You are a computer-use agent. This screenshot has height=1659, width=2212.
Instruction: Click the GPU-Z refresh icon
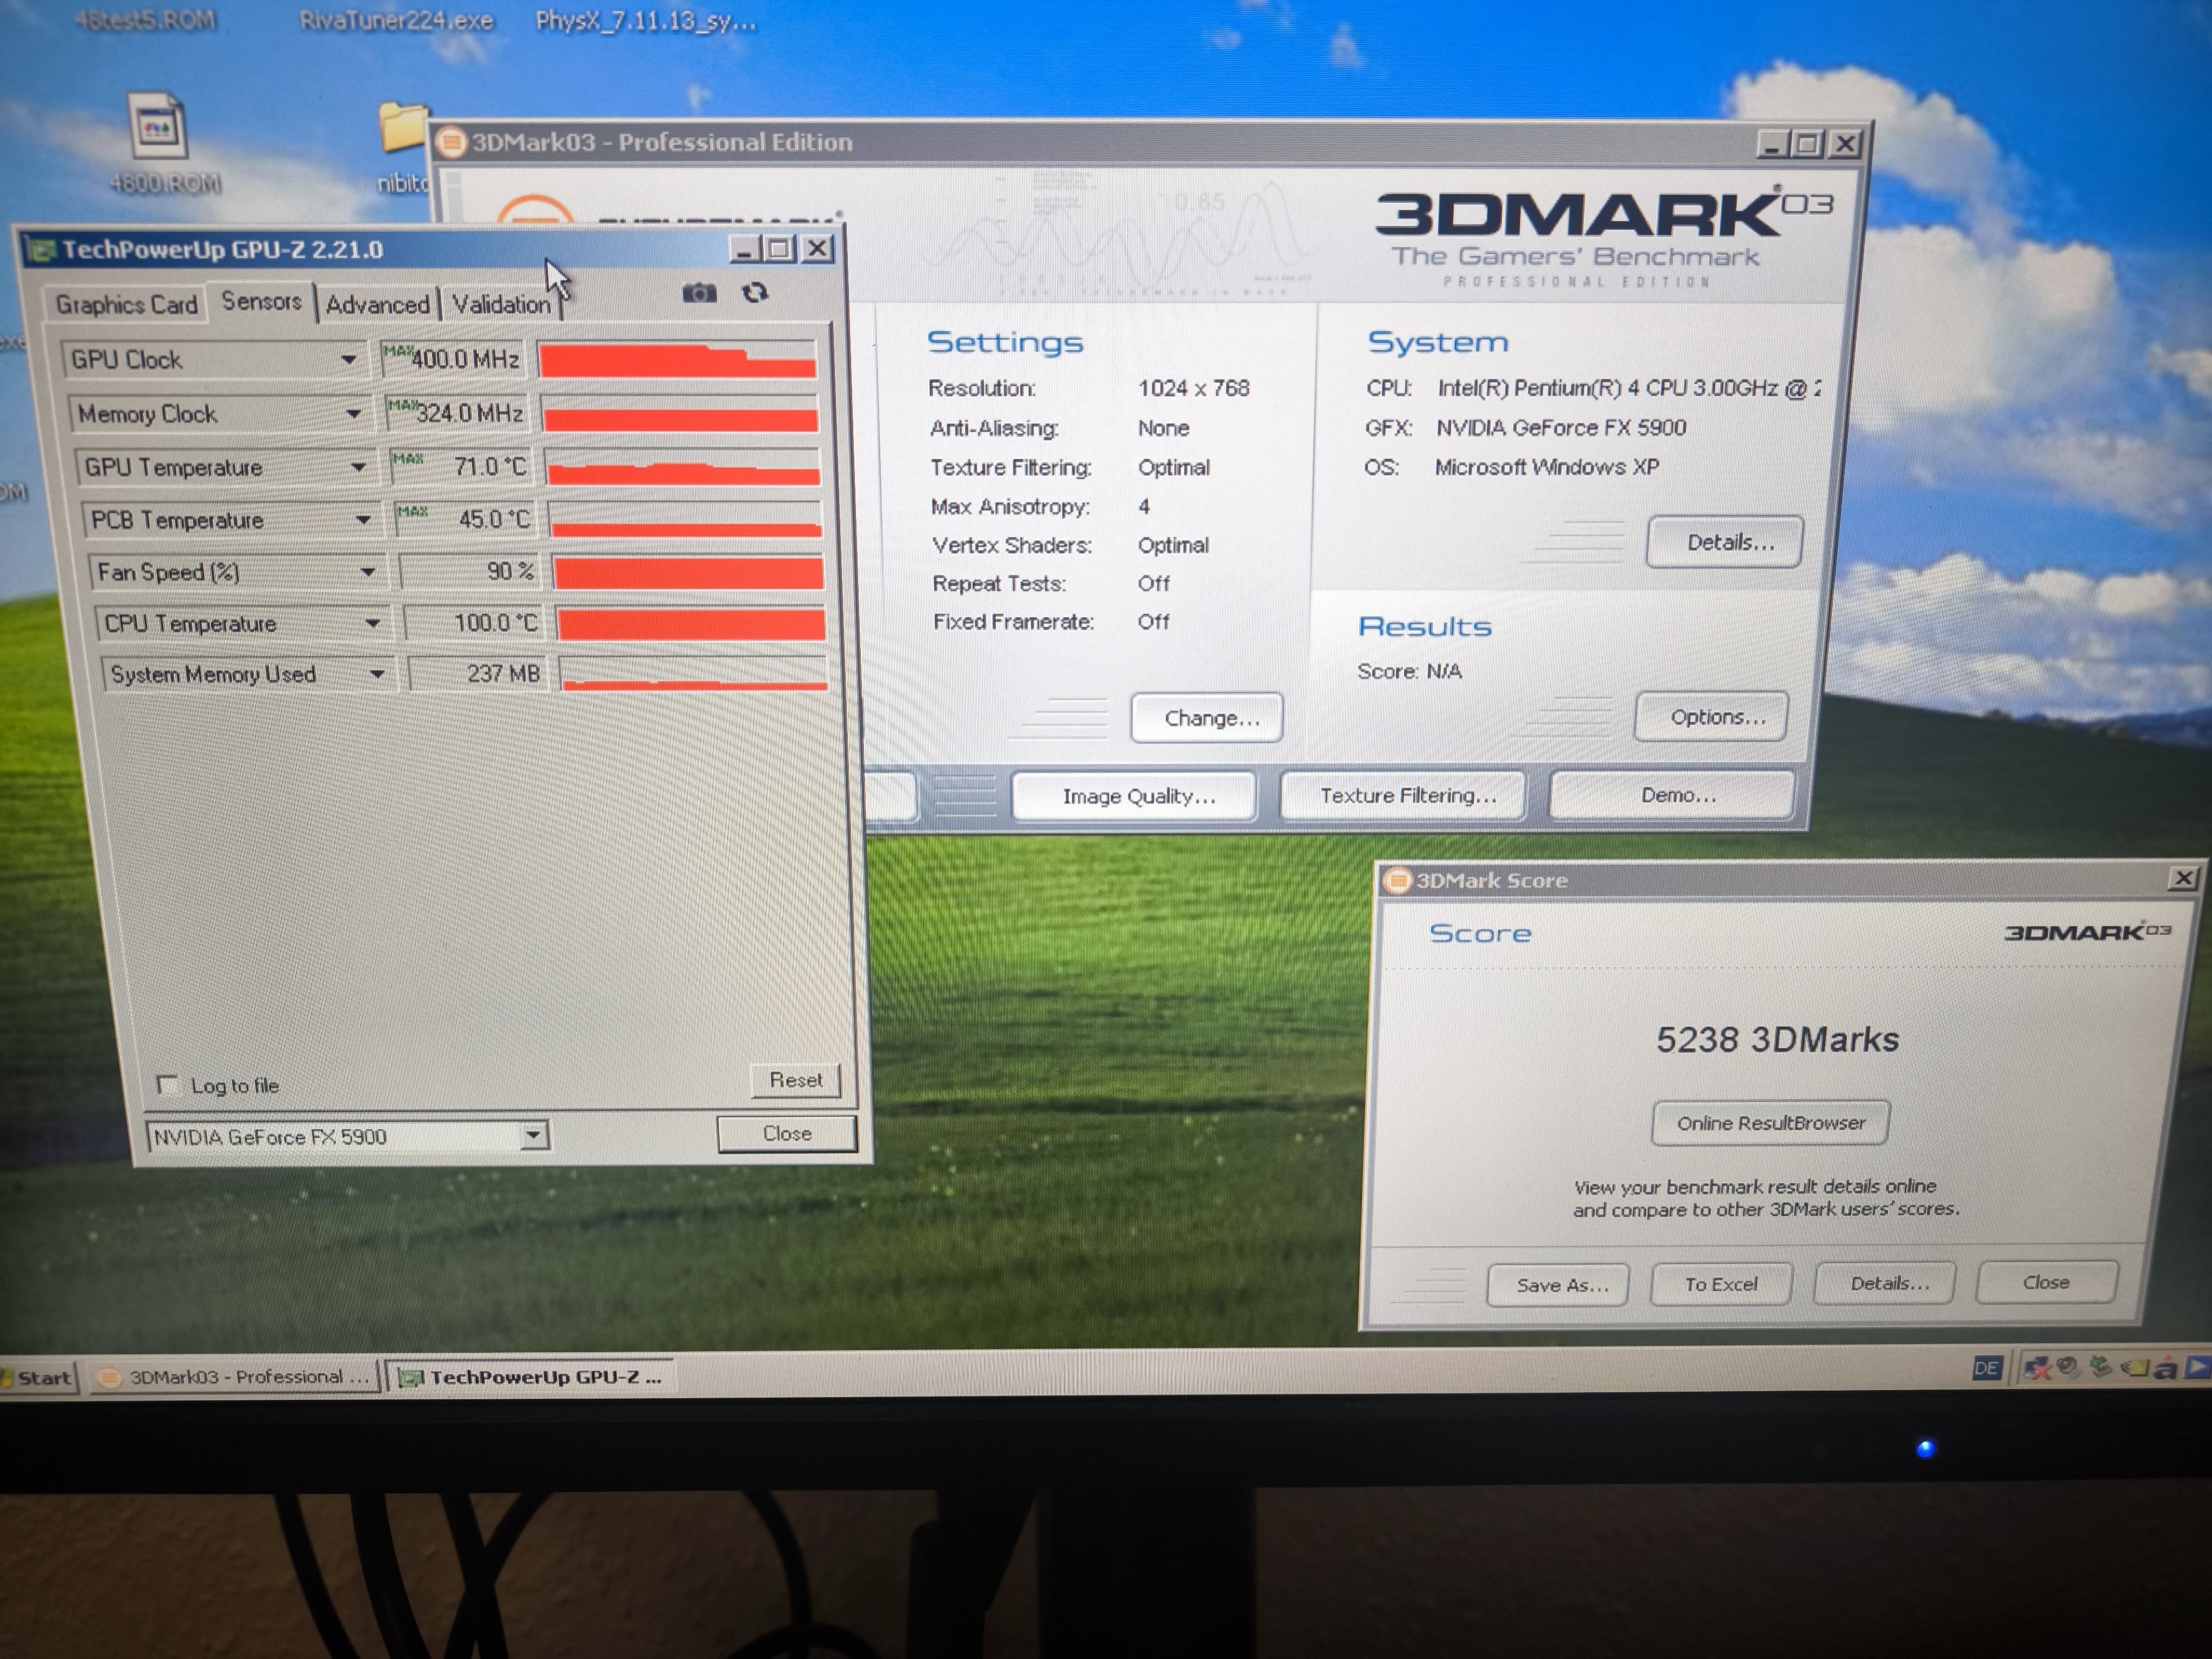click(755, 292)
